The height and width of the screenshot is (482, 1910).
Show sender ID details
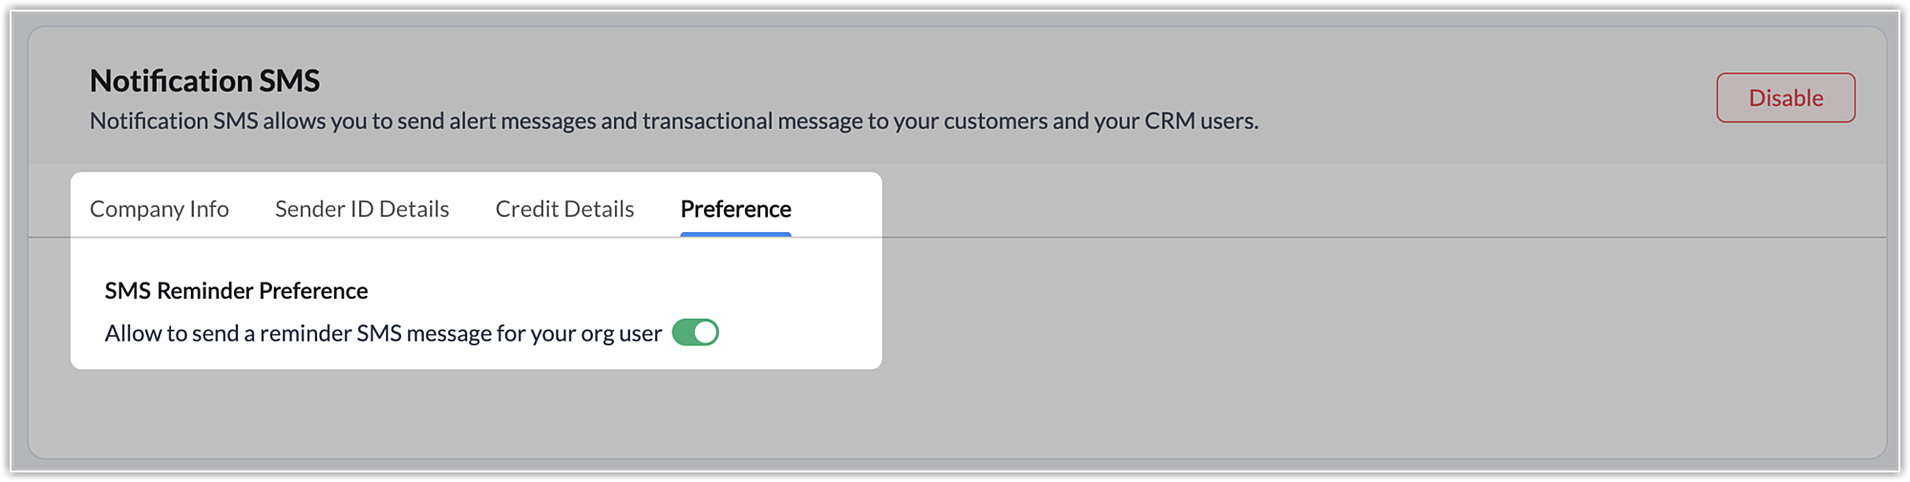362,209
